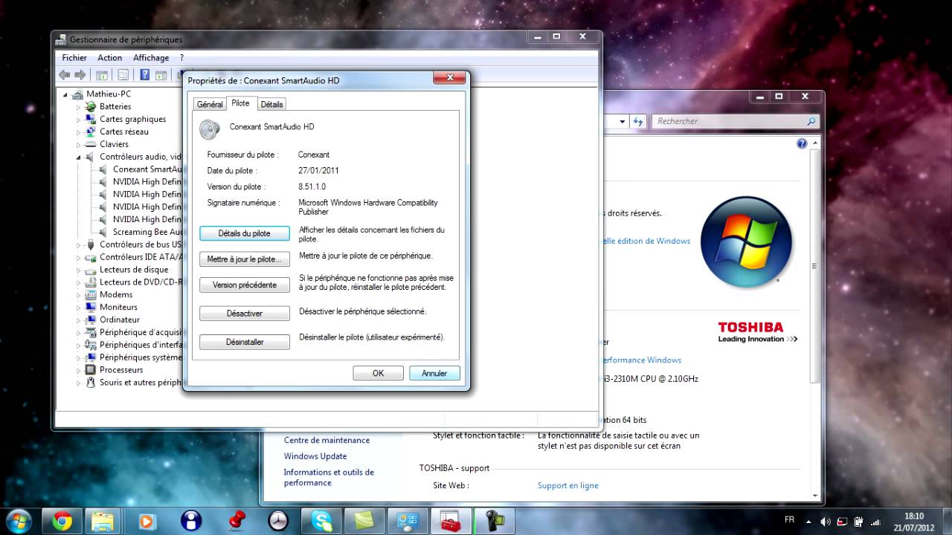Click the System window vertical scrollbar
Image resolution: width=952 pixels, height=535 pixels.
[x=816, y=266]
